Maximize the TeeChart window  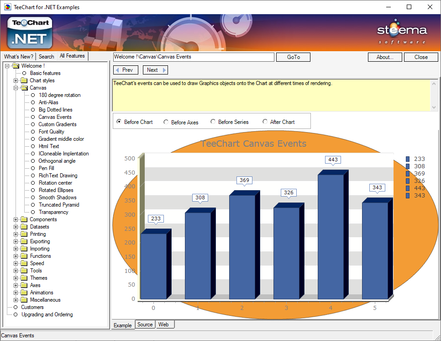(409, 7)
